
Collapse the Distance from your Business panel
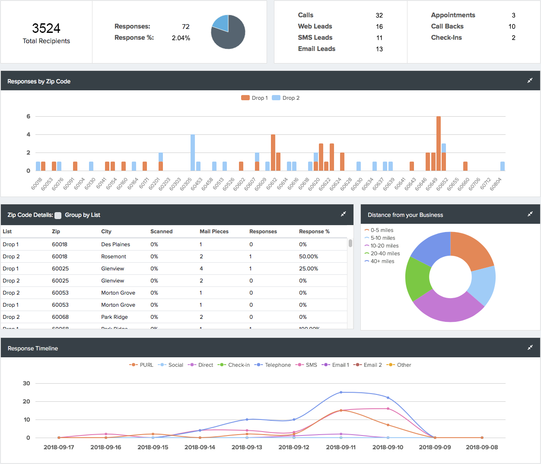coord(530,214)
